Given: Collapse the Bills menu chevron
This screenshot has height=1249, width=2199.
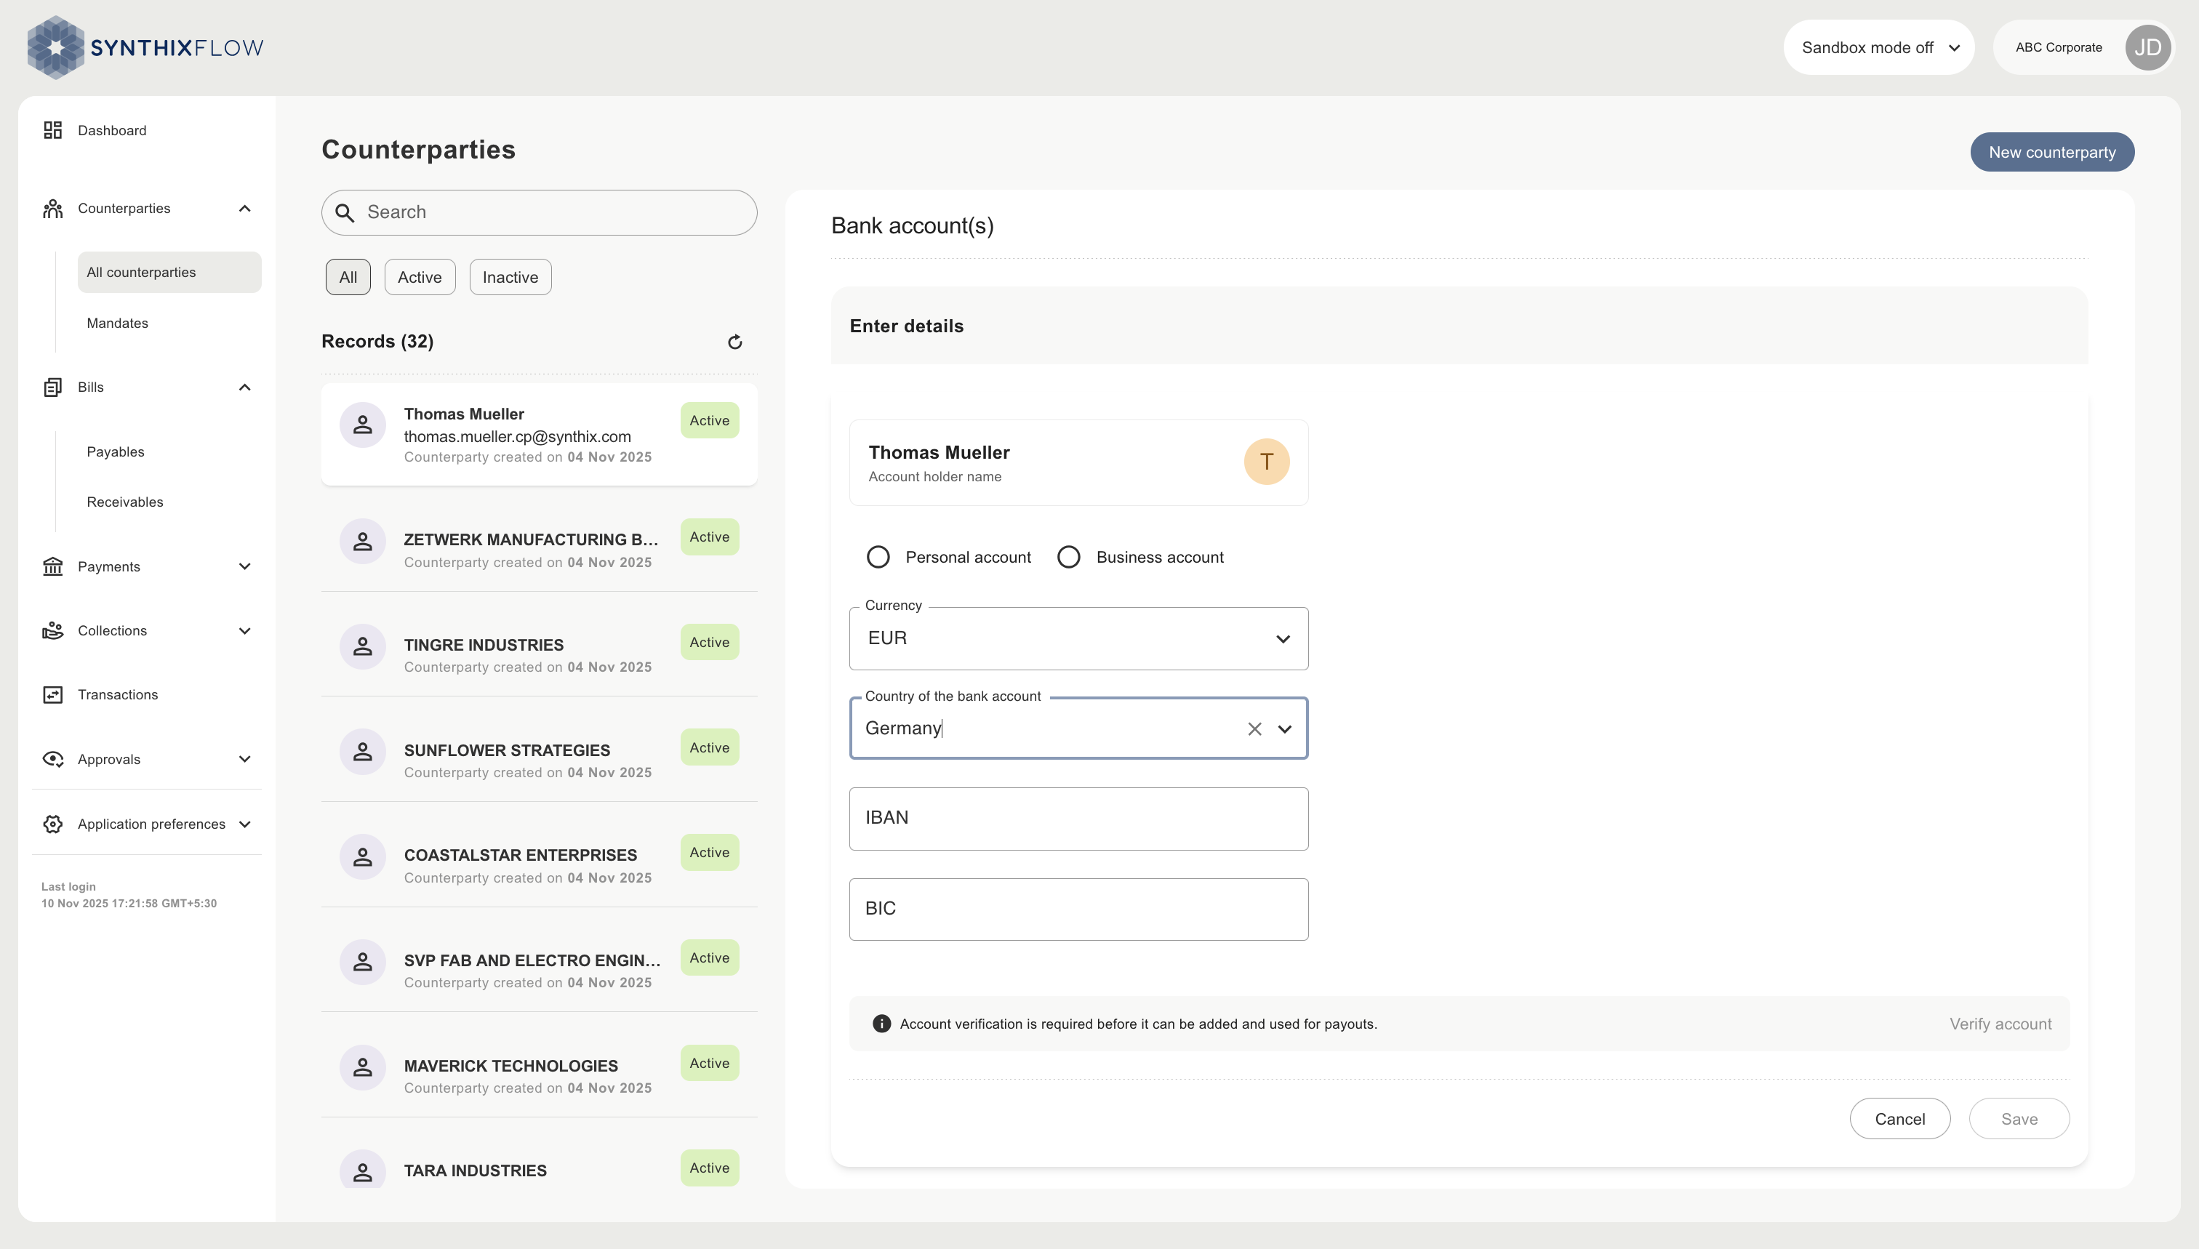Looking at the screenshot, I should 244,387.
